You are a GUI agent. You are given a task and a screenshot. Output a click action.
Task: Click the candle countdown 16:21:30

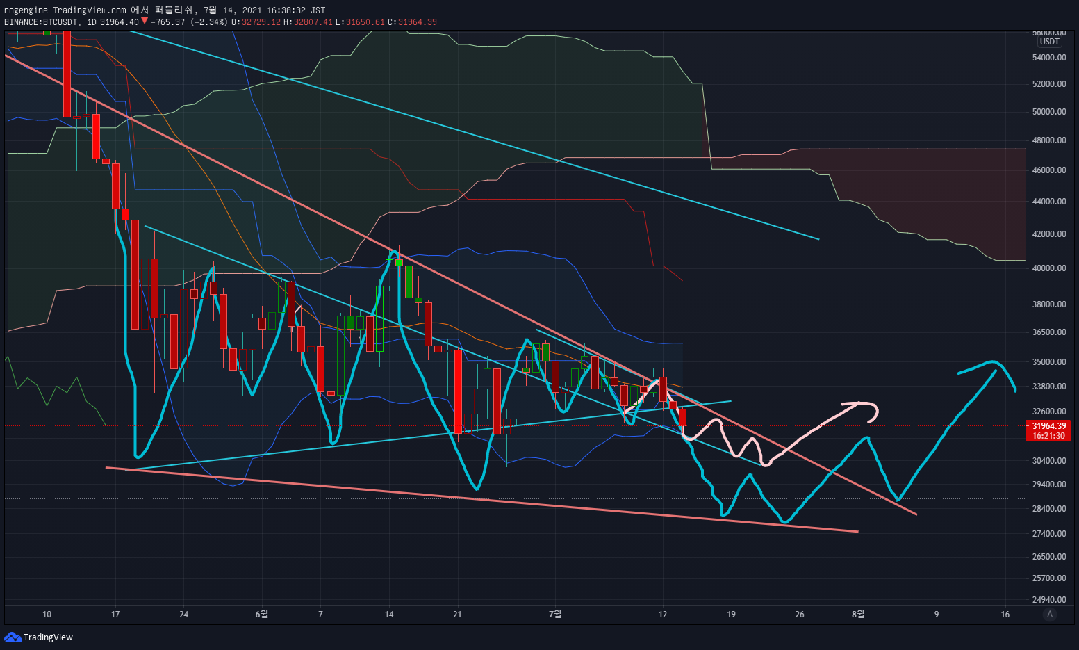1048,436
